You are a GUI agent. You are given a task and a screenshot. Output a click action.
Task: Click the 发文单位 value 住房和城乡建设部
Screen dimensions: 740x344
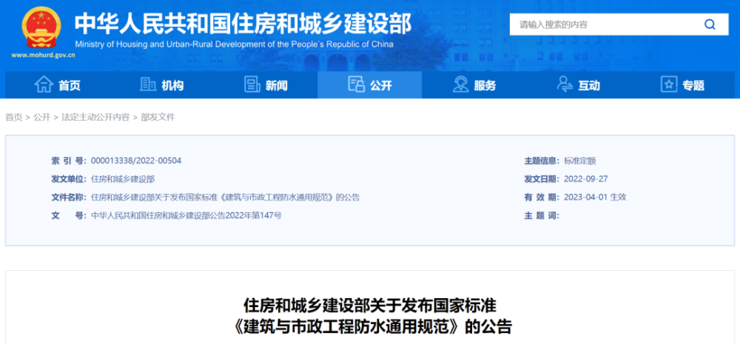pyautogui.click(x=123, y=179)
